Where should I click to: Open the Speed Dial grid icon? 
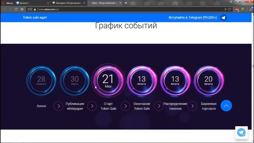tap(22, 9)
